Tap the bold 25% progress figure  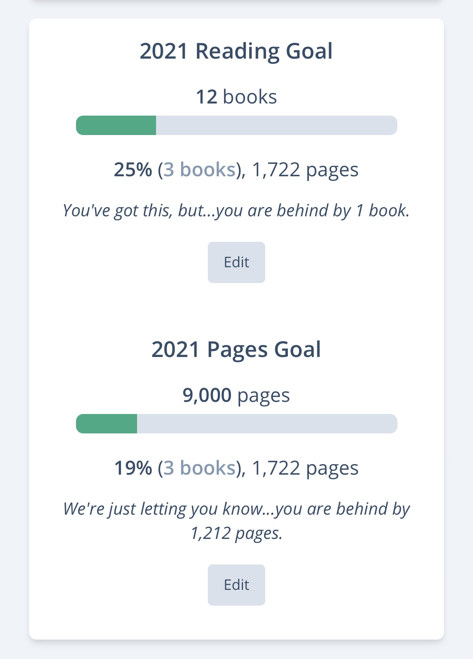[133, 170]
